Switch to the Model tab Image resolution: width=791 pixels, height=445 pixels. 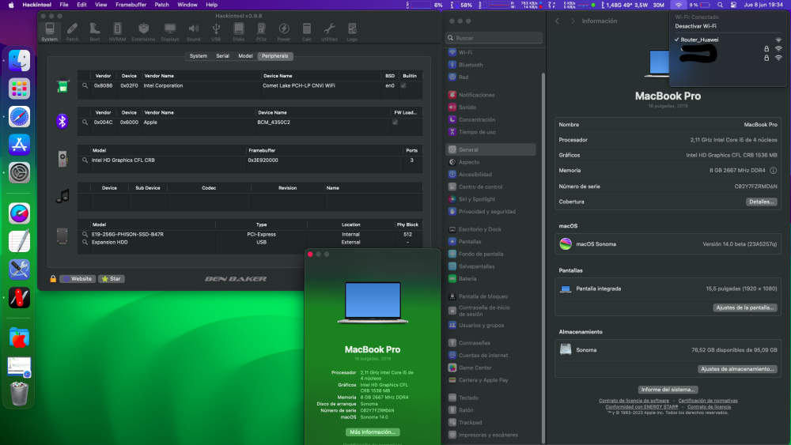[245, 56]
